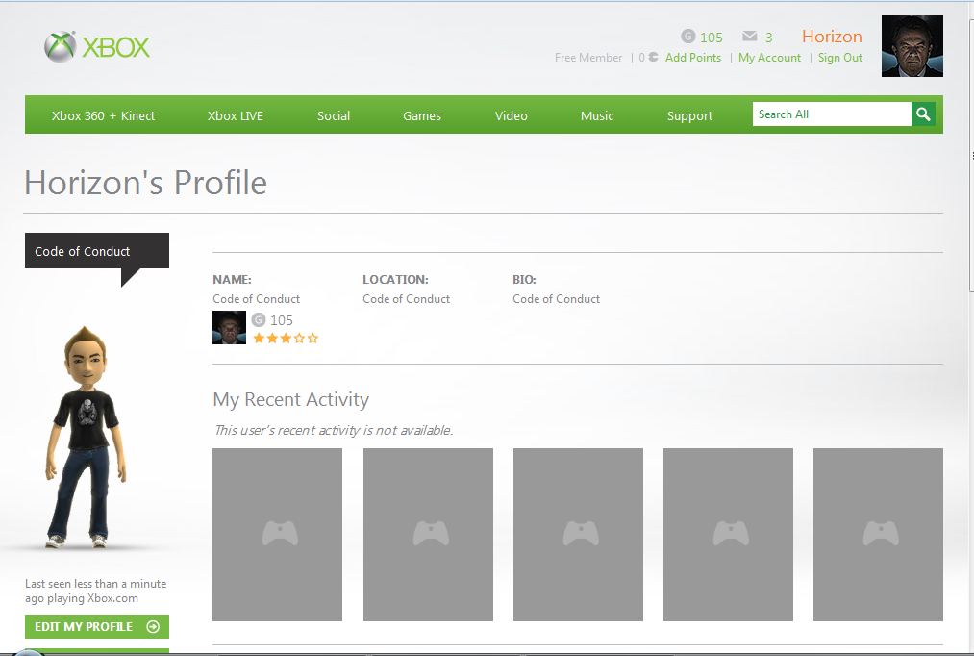The height and width of the screenshot is (656, 974).
Task: Open the Video menu
Action: [x=512, y=115]
